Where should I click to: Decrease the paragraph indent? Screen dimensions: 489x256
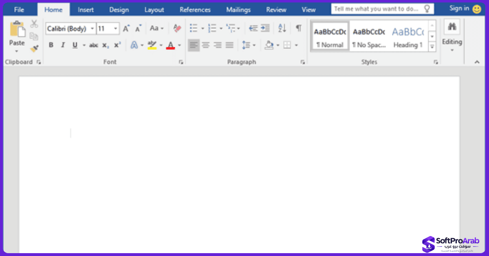click(x=253, y=28)
